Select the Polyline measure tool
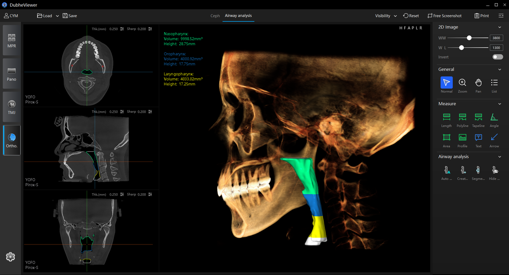This screenshot has width=509, height=275. (462, 119)
